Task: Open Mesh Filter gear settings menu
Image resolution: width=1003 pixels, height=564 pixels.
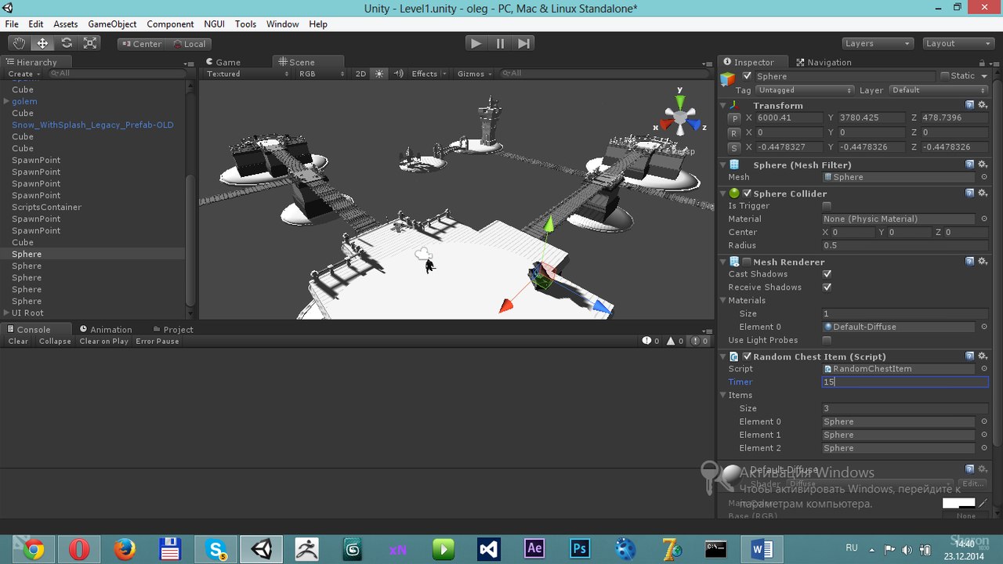Action: (983, 164)
